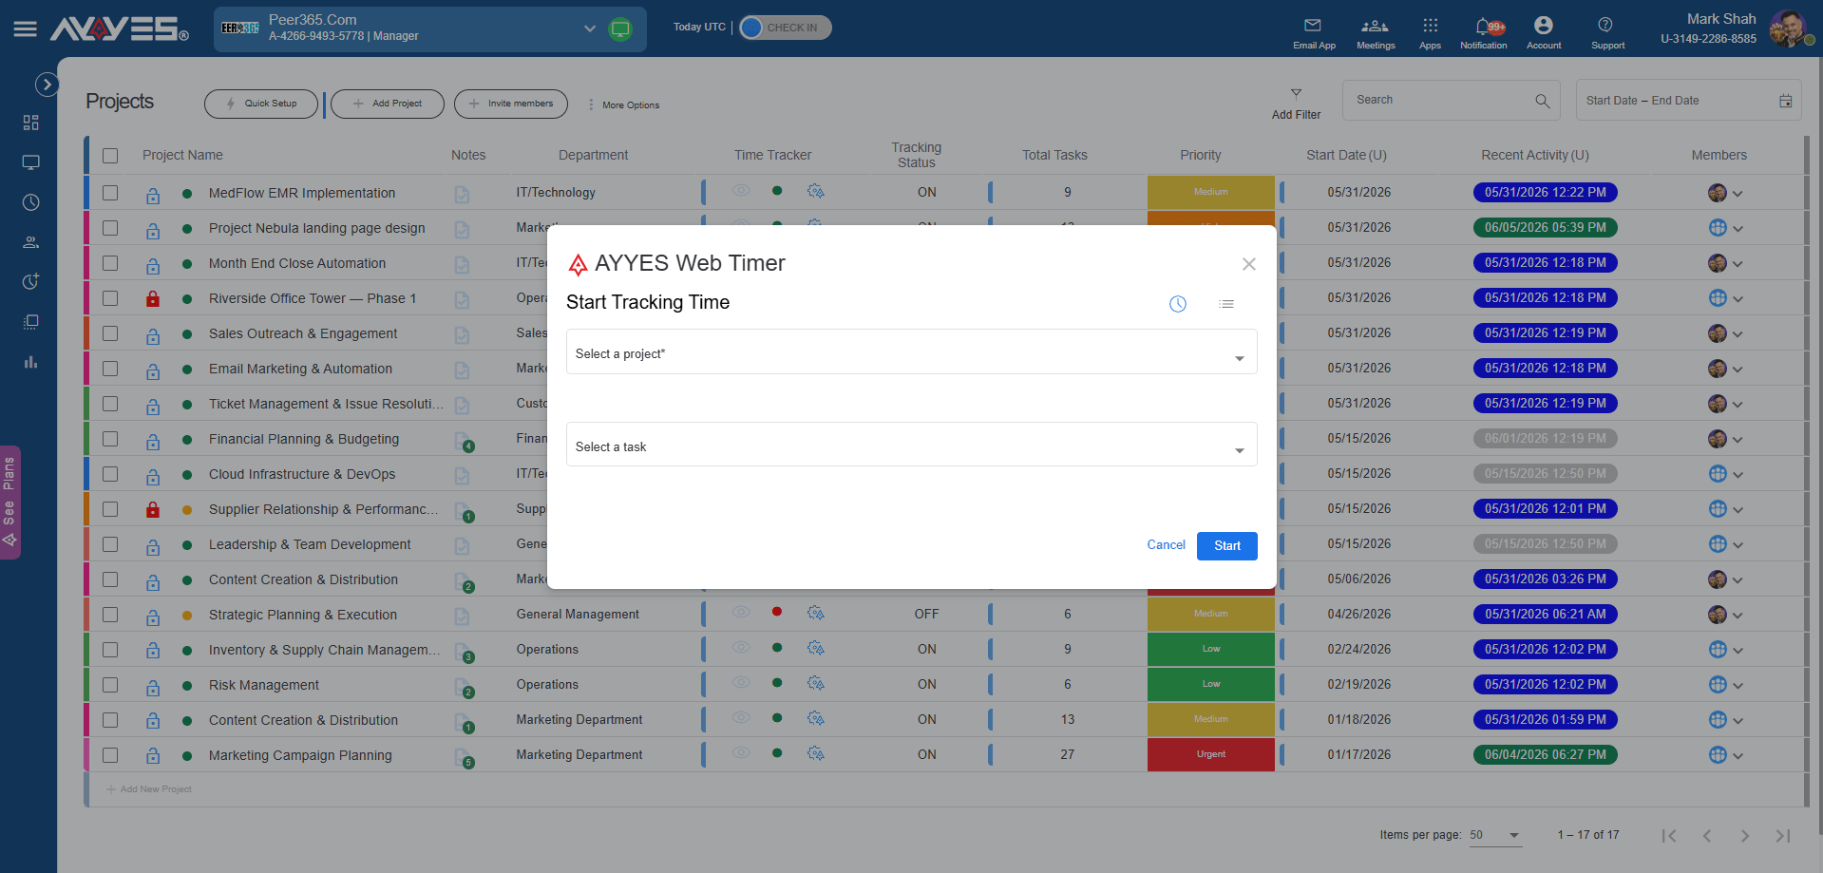Toggle the CHECK IN switch
1823x873 pixels.
[x=785, y=28]
